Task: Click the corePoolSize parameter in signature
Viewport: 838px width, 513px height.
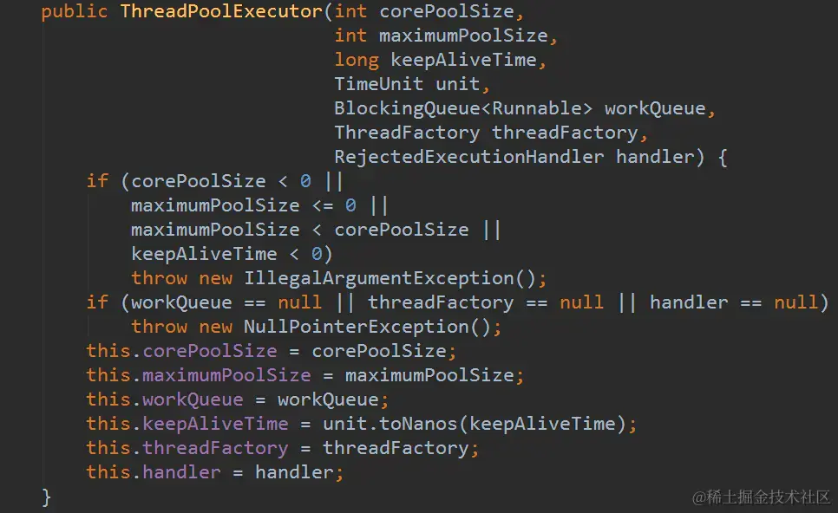Action: (x=447, y=11)
